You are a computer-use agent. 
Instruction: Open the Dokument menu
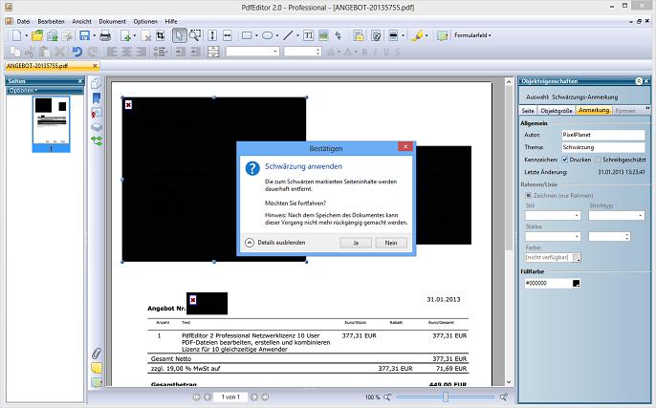112,21
